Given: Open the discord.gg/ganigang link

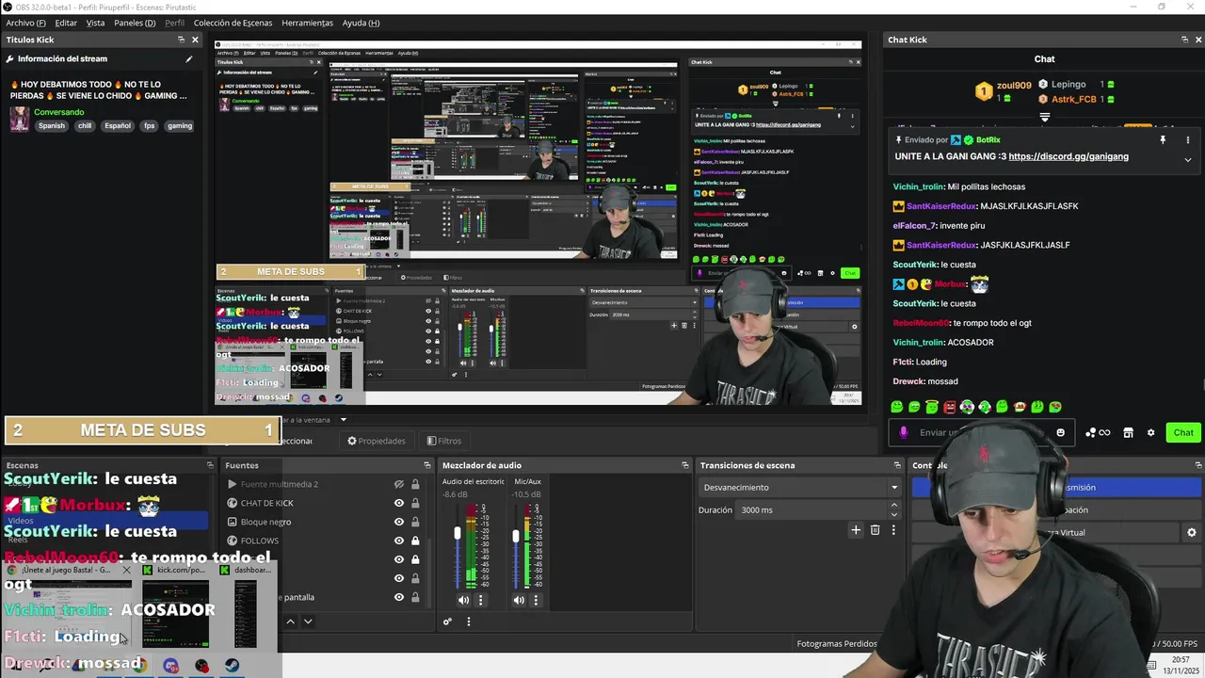Looking at the screenshot, I should tap(1068, 156).
